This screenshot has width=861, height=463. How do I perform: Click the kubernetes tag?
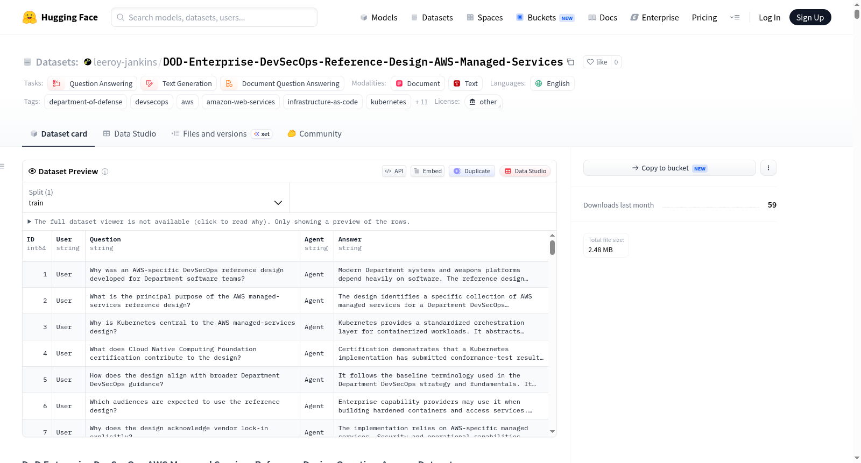point(389,102)
